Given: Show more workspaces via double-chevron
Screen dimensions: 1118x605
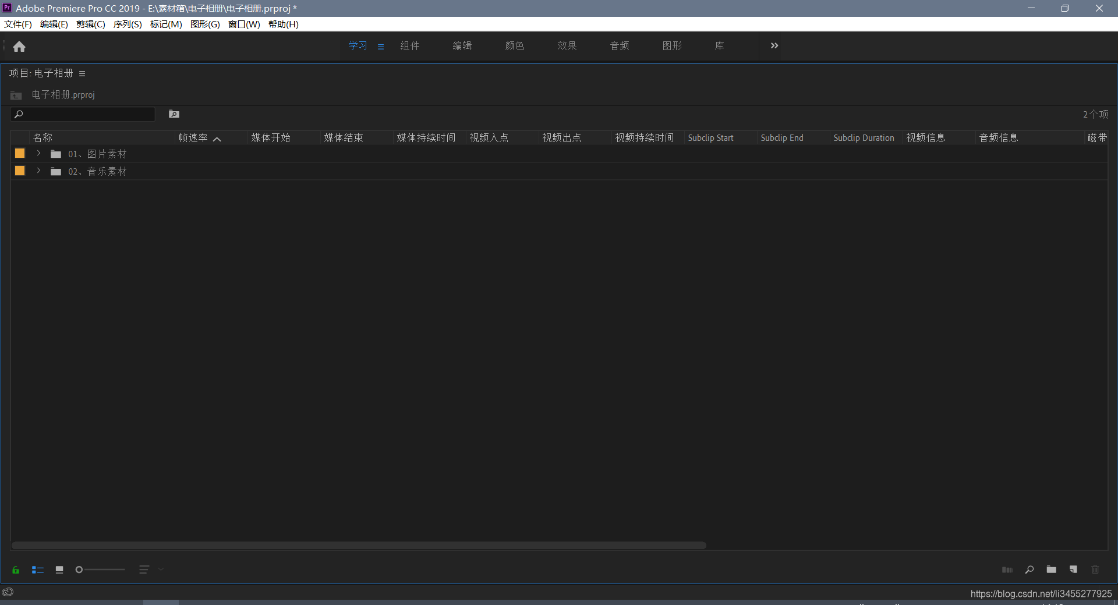Looking at the screenshot, I should [774, 45].
